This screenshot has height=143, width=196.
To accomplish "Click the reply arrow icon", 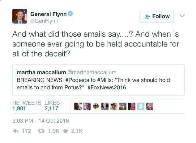I will (15, 131).
